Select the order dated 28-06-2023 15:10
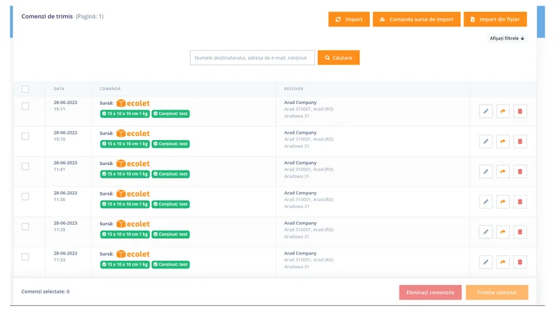 pyautogui.click(x=25, y=136)
